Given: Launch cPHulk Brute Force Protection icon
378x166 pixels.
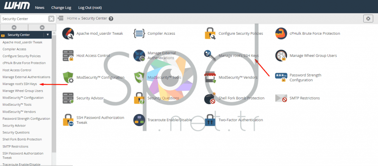Looking at the screenshot, I should click(281, 34).
